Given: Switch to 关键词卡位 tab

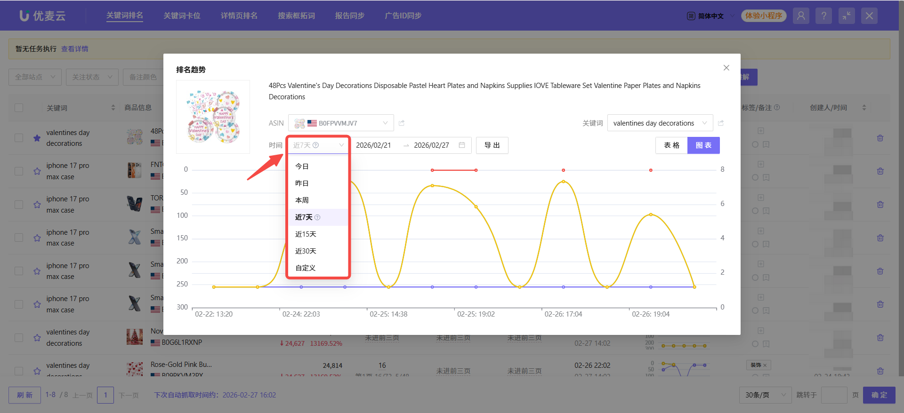Looking at the screenshot, I should click(182, 16).
